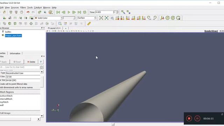The image size is (224, 126).
Task: Open the 32-bit label size dropdown
Action: click(x=23, y=77)
